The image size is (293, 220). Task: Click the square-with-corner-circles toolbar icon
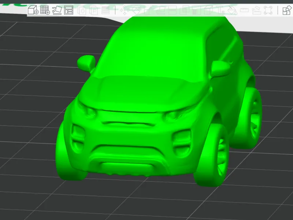coord(268,10)
